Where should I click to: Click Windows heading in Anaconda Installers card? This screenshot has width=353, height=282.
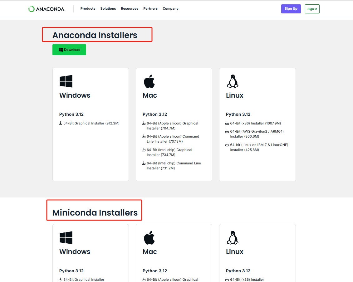pos(75,95)
